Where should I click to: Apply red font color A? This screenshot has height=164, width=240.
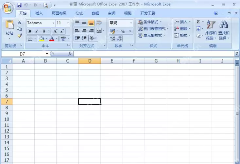coord(52,39)
